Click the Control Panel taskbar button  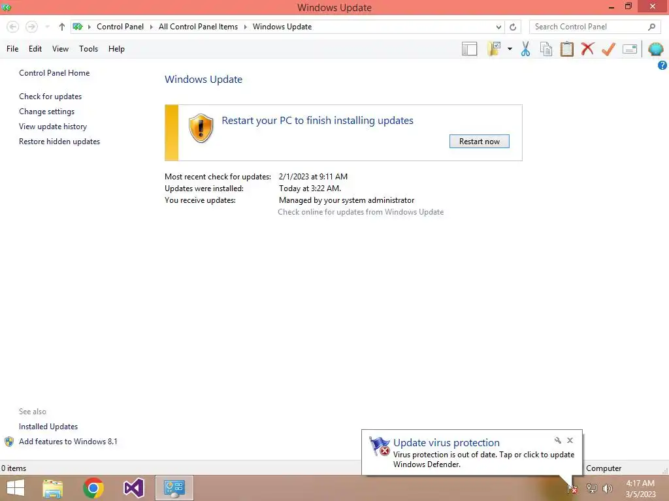174,488
